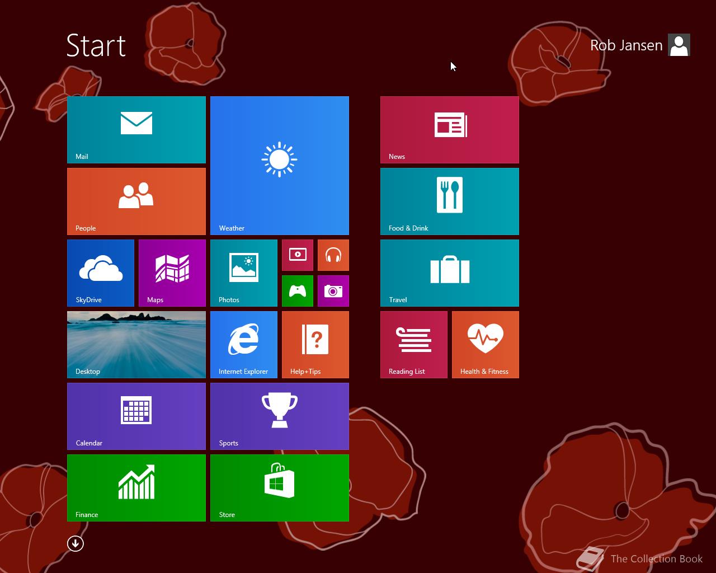Open the Reading List tile
Viewport: 716px width, 573px height.
[414, 345]
